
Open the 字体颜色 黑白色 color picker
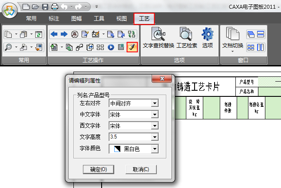pyautogui.click(x=133, y=149)
